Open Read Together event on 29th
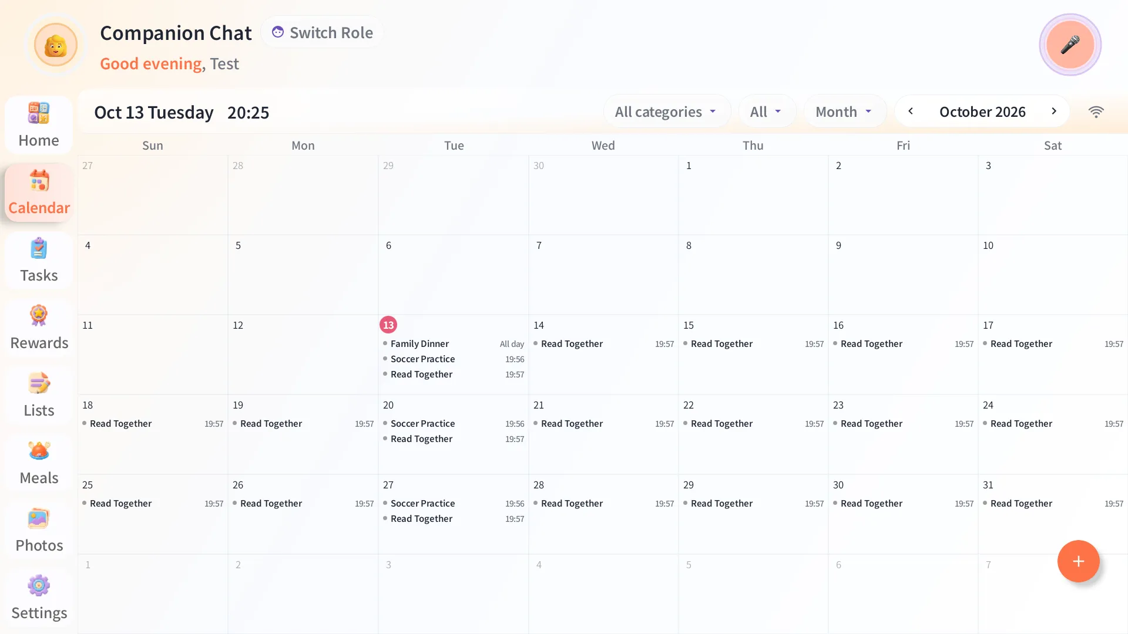This screenshot has width=1128, height=634. (x=753, y=504)
